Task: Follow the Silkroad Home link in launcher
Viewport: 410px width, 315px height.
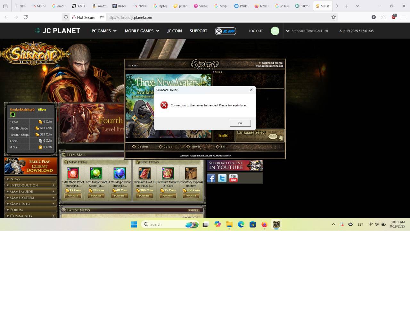Action: (x=270, y=63)
